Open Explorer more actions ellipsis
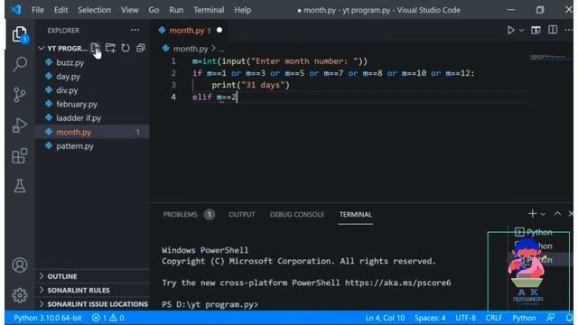Image resolution: width=578 pixels, height=325 pixels. point(135,30)
